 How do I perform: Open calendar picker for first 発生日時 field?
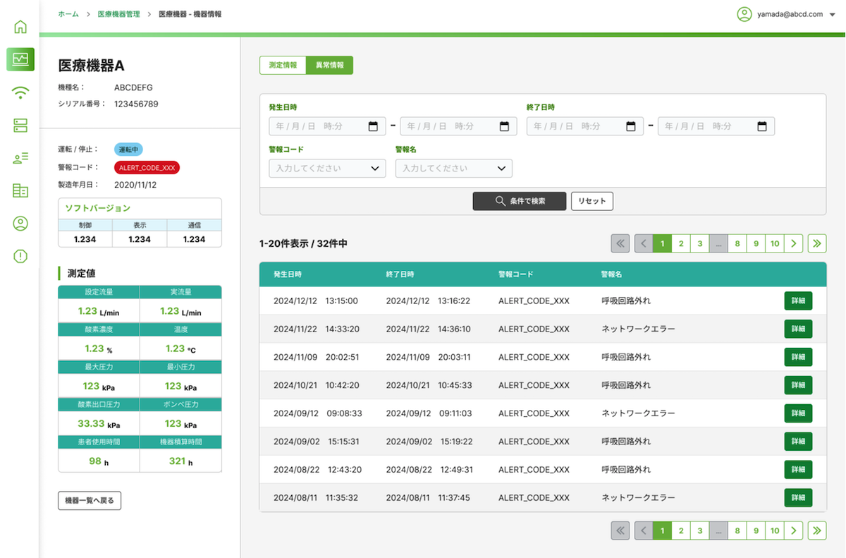pyautogui.click(x=374, y=126)
